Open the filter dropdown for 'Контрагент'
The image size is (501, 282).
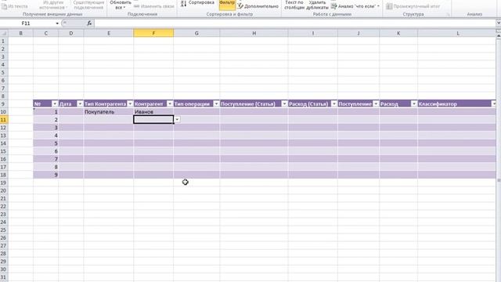point(170,104)
